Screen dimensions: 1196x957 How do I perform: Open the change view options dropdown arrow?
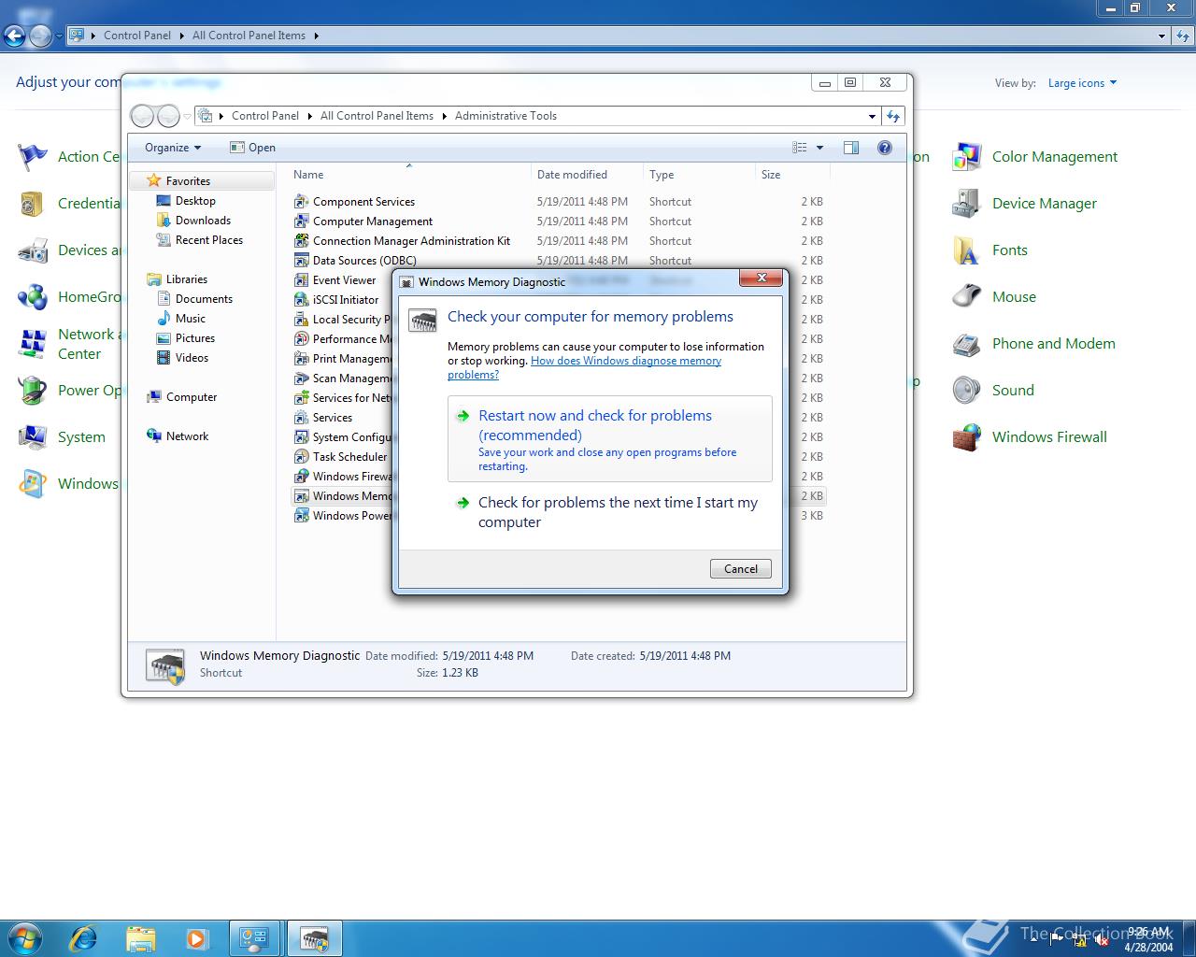[819, 148]
